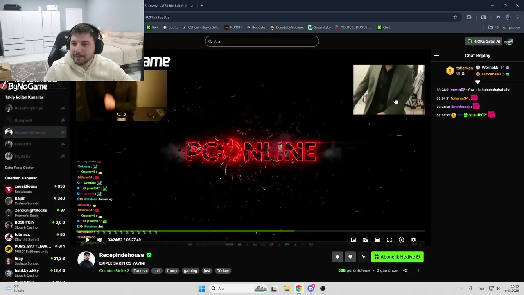
Task: Open YOUTUBE DONUST... bookmark
Action: [x=353, y=27]
